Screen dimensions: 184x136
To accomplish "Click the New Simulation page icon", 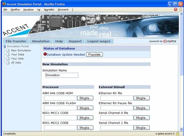I will pos(8,51).
